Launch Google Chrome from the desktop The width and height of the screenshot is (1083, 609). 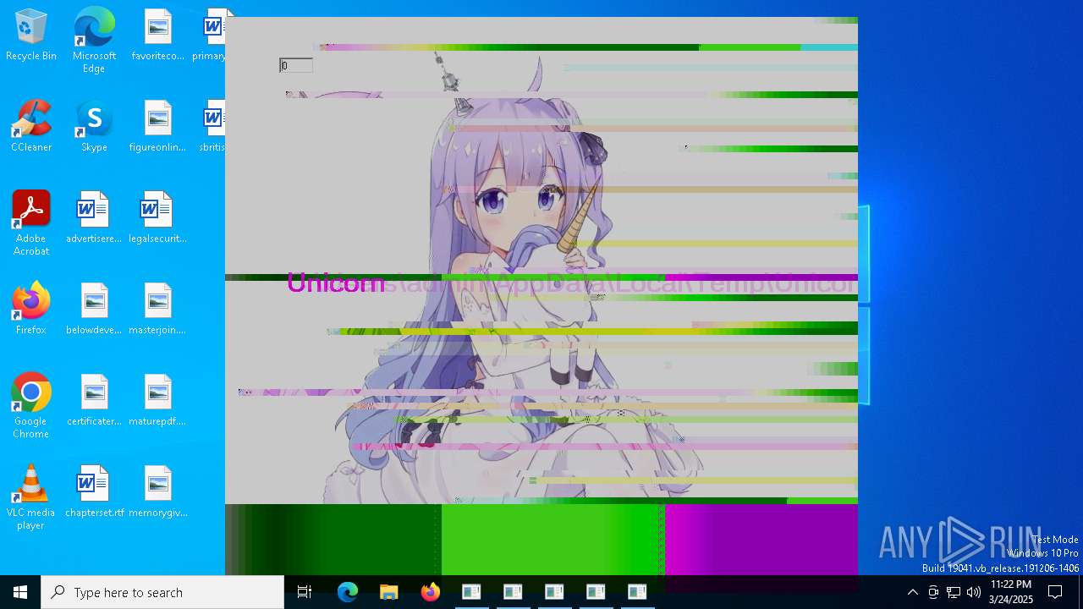[x=31, y=406]
